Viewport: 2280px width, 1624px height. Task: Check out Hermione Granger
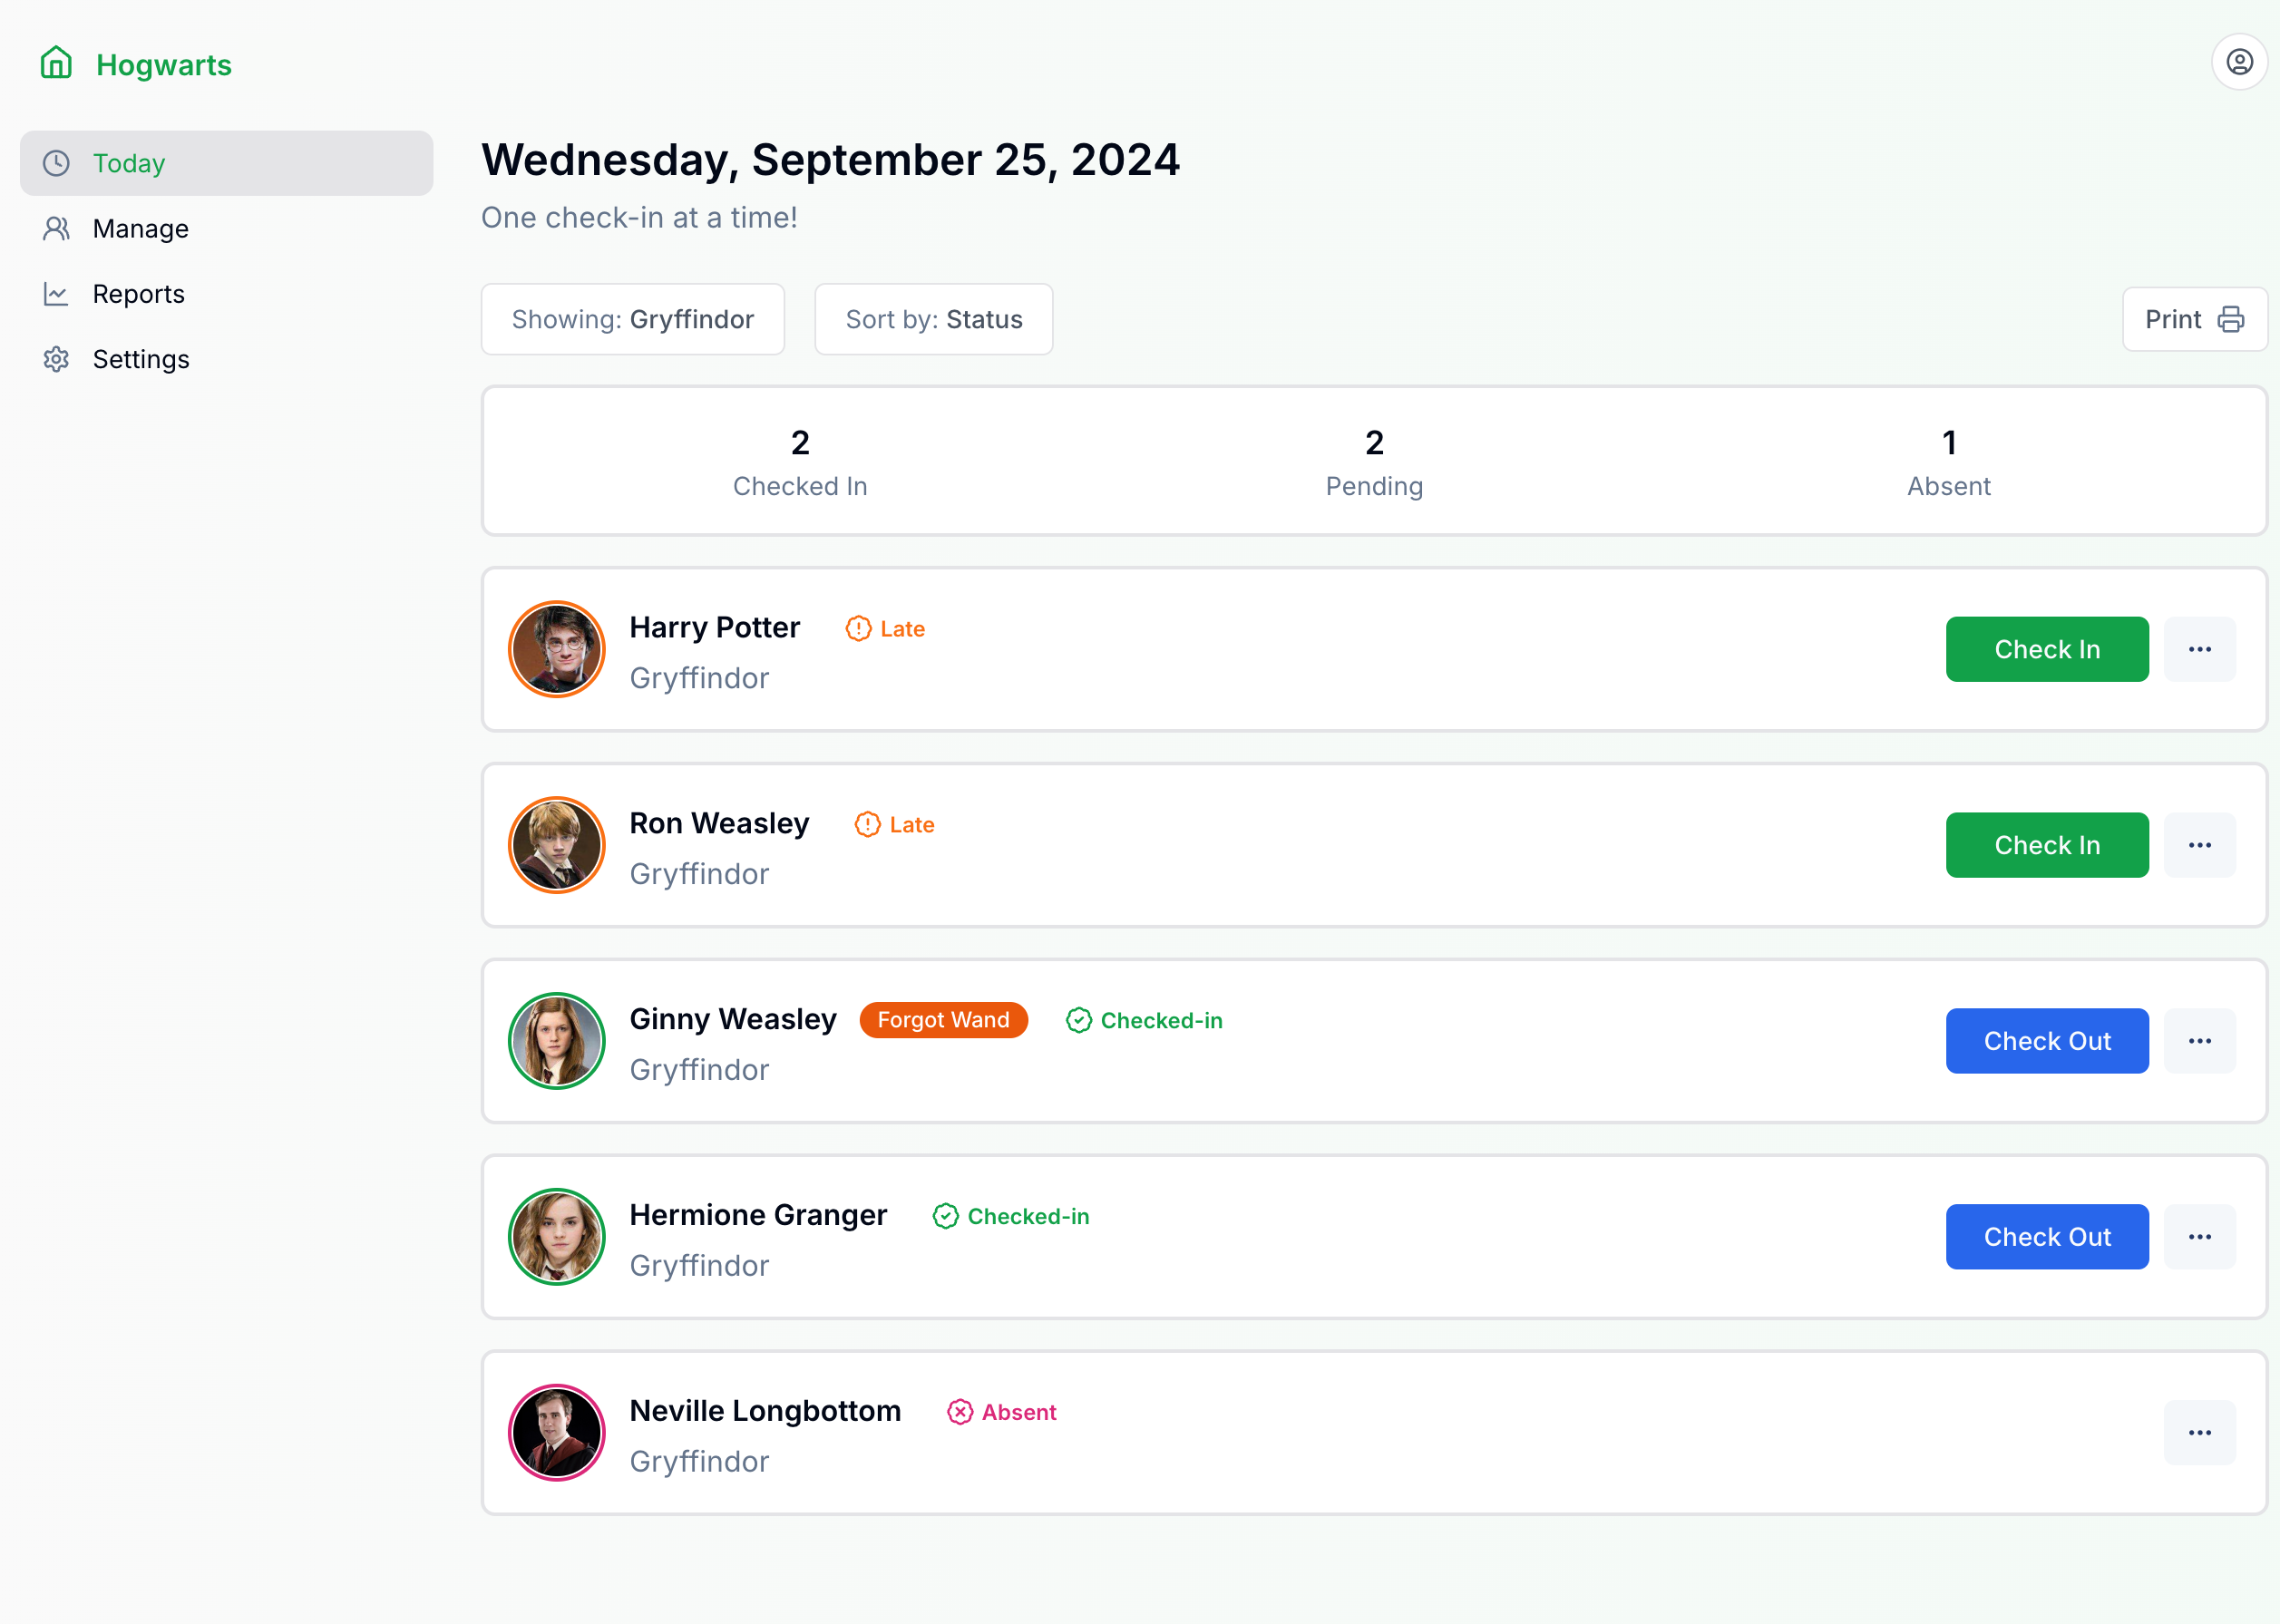point(2046,1237)
